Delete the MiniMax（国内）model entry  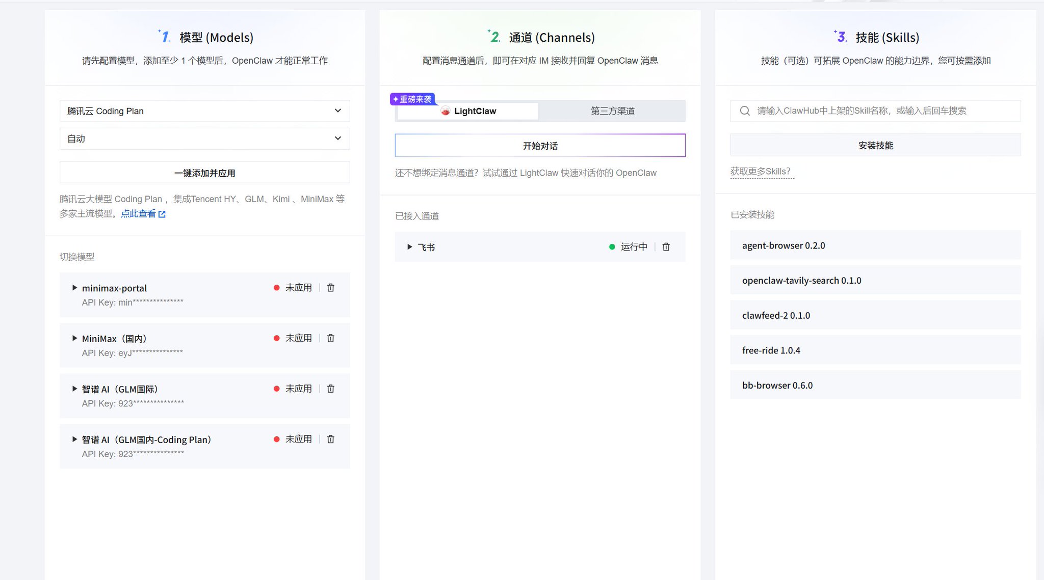pyautogui.click(x=330, y=338)
